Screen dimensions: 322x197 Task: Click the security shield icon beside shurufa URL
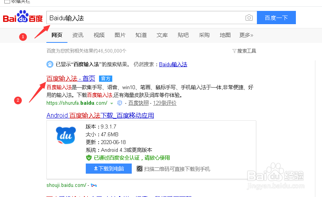coord(120,103)
